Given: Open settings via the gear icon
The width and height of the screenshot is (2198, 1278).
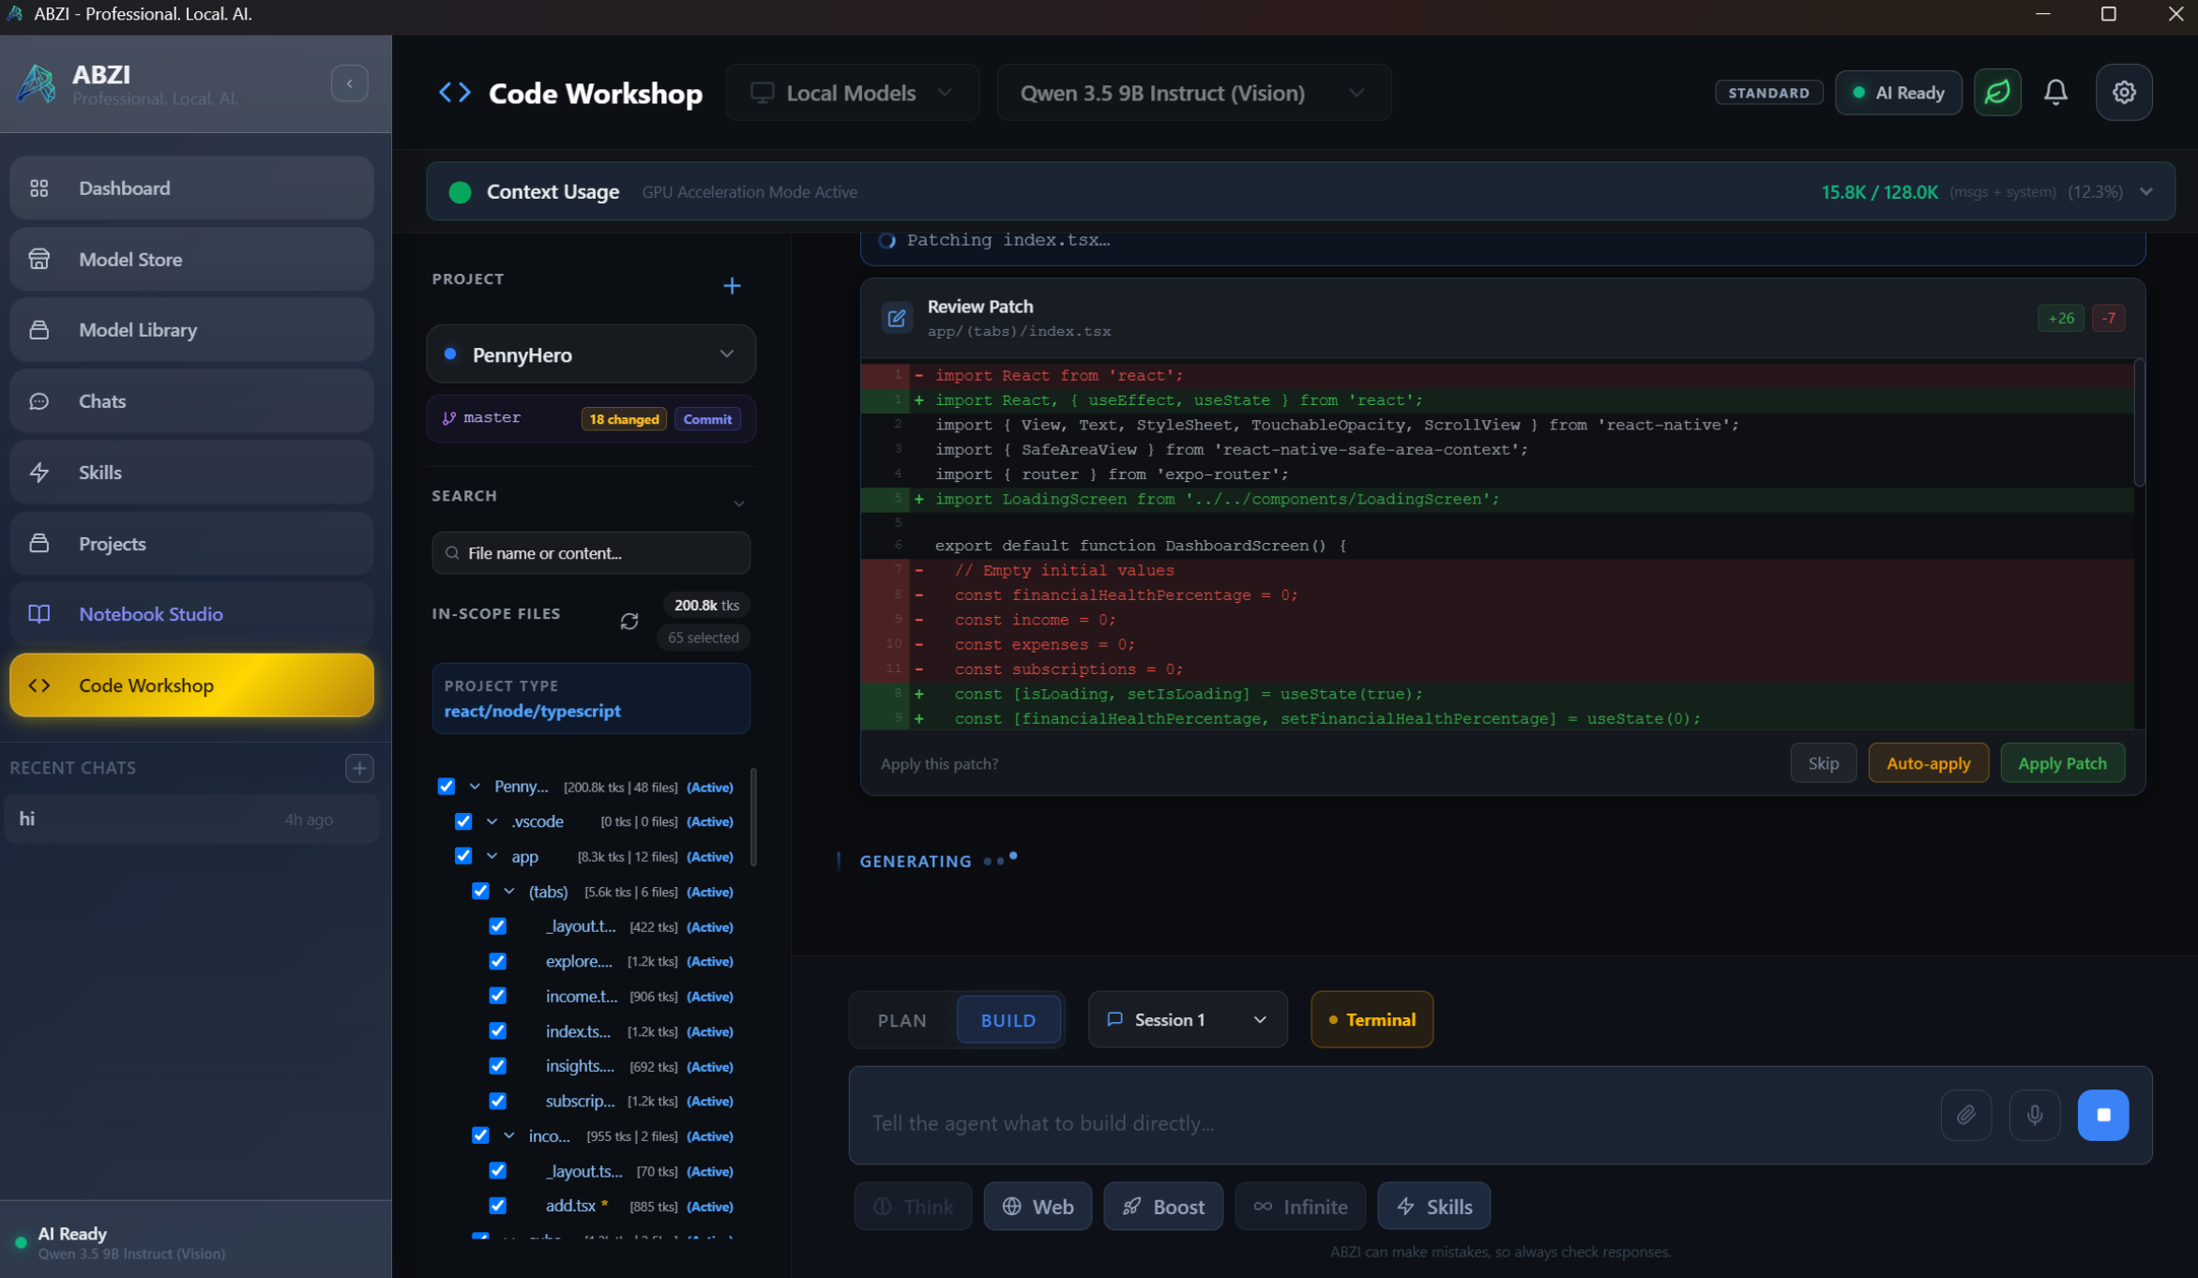Looking at the screenshot, I should coord(2124,92).
